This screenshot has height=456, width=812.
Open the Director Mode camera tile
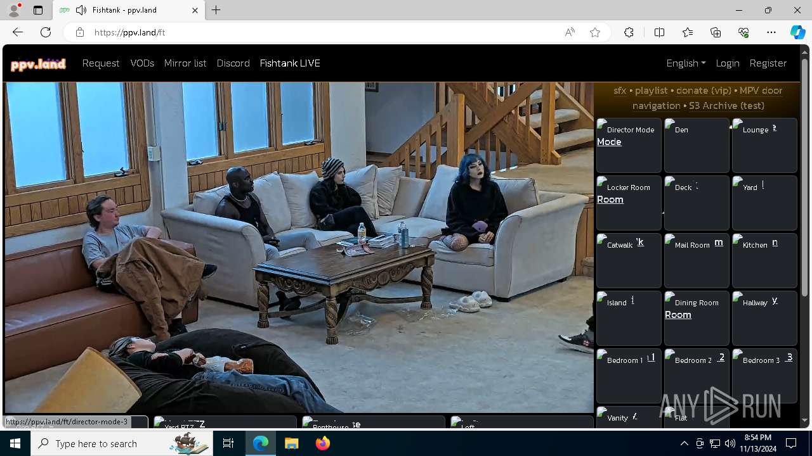point(629,145)
